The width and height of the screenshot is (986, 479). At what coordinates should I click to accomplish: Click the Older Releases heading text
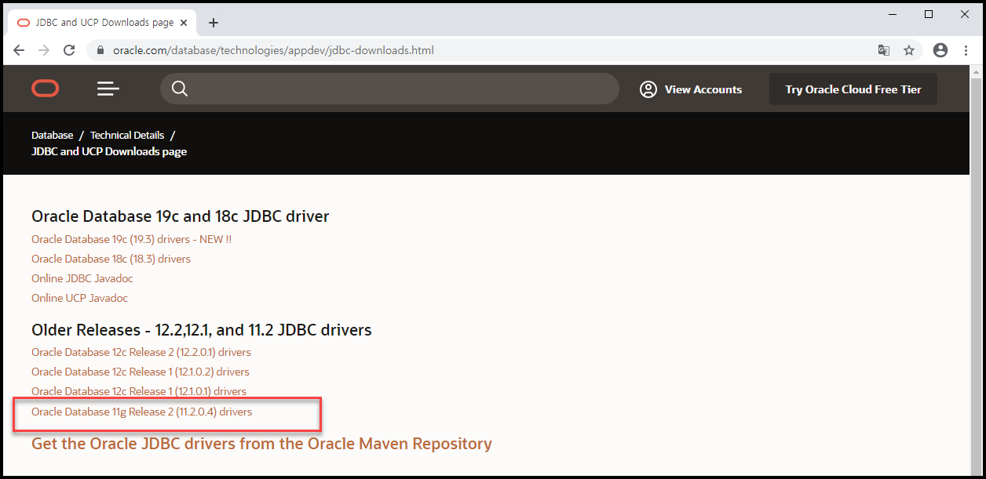202,330
